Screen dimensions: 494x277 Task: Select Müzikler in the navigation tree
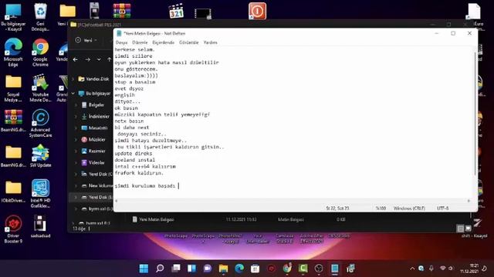[x=93, y=140]
